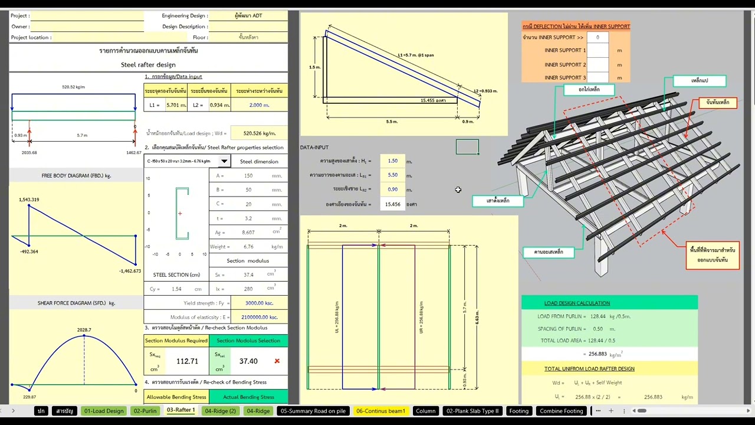Click the Weight = 6.76 kg/m cell
The width and height of the screenshot is (755, 425).
point(248,246)
